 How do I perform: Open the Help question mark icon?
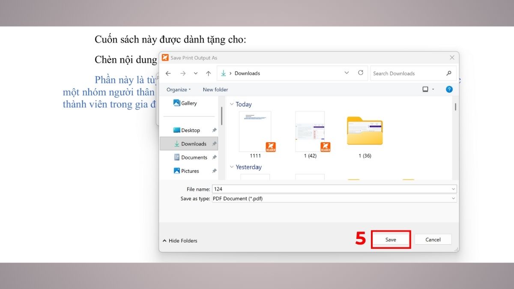[x=449, y=89]
